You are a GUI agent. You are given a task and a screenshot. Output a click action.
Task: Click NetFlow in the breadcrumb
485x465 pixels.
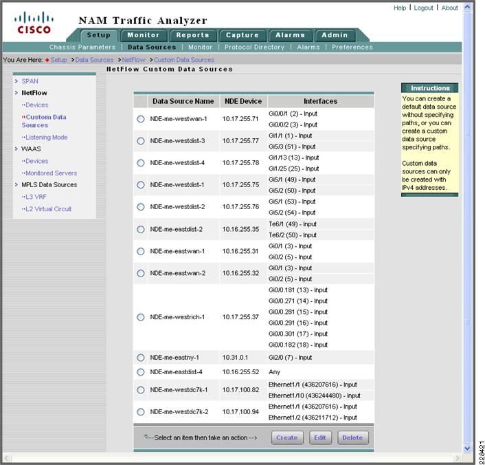tap(134, 60)
